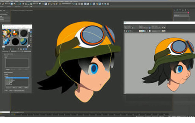Screen dimensions: 195x123
Task: Toggle Show End Result in Material Editor
Action: point(26,49)
